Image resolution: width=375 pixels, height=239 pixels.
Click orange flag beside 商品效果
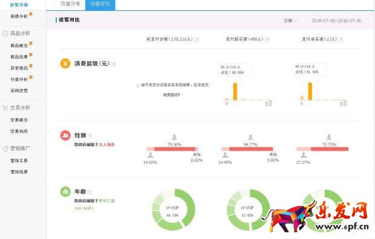pos(31,55)
